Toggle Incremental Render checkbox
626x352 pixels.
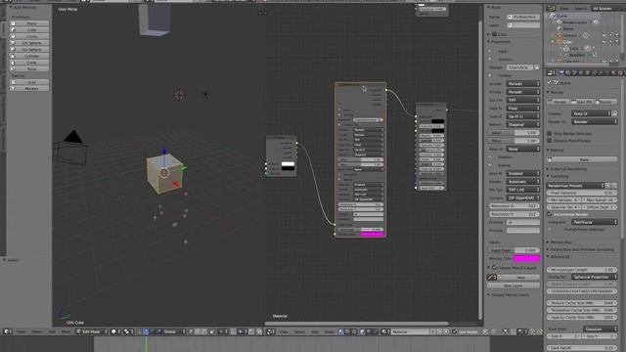coord(550,214)
